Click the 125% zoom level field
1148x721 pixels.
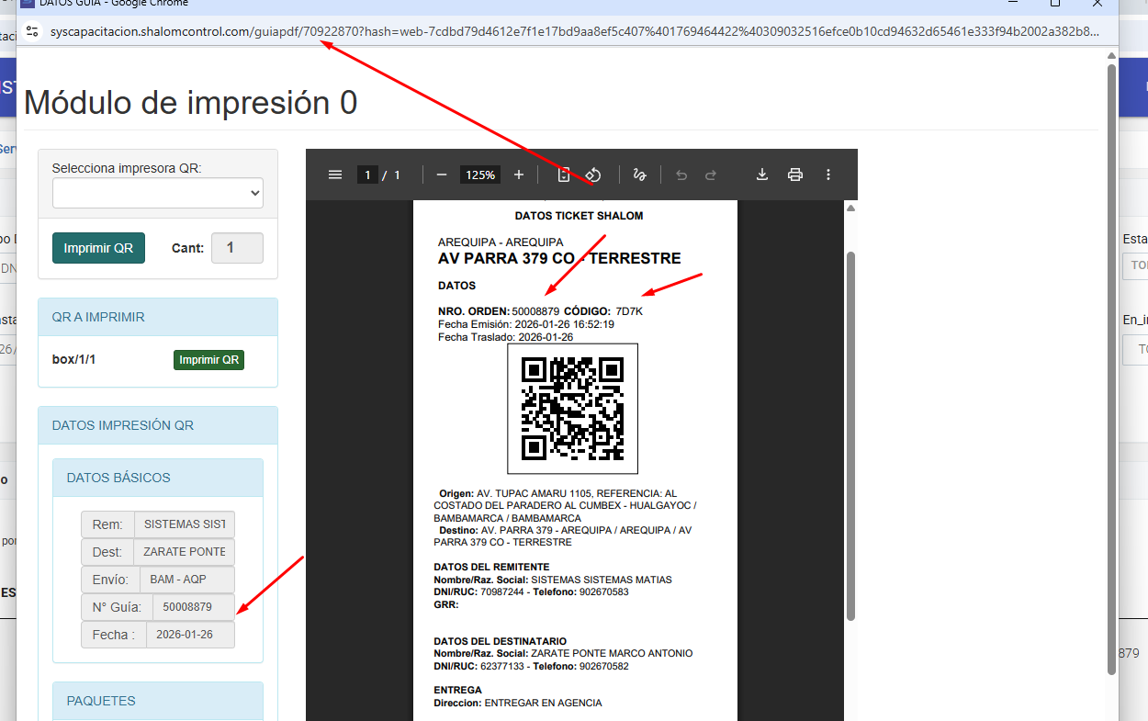tap(480, 175)
